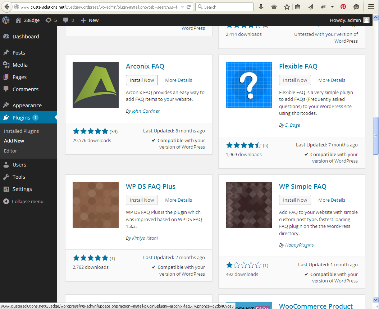Go to browser home page icon

pyautogui.click(x=274, y=7)
